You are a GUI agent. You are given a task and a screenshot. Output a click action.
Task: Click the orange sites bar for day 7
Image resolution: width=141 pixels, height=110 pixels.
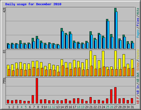(x=34, y=71)
